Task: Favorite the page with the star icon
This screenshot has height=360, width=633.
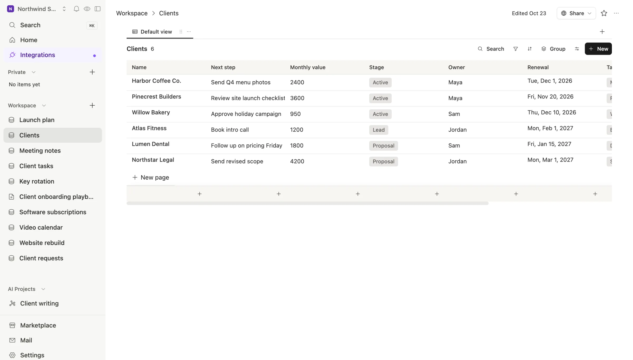Action: [x=604, y=13]
